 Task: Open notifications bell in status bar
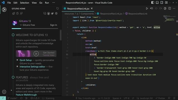pos(174,98)
